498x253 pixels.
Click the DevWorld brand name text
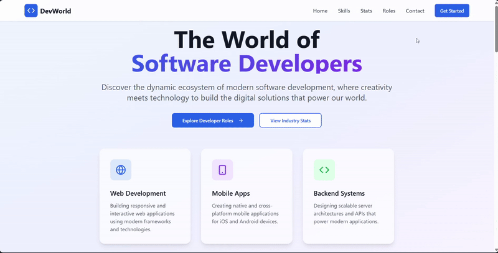click(55, 11)
